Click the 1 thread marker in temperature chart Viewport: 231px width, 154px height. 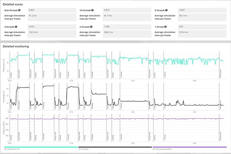point(165,75)
